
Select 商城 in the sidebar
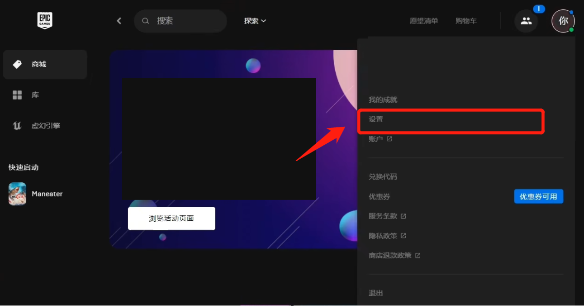45,64
